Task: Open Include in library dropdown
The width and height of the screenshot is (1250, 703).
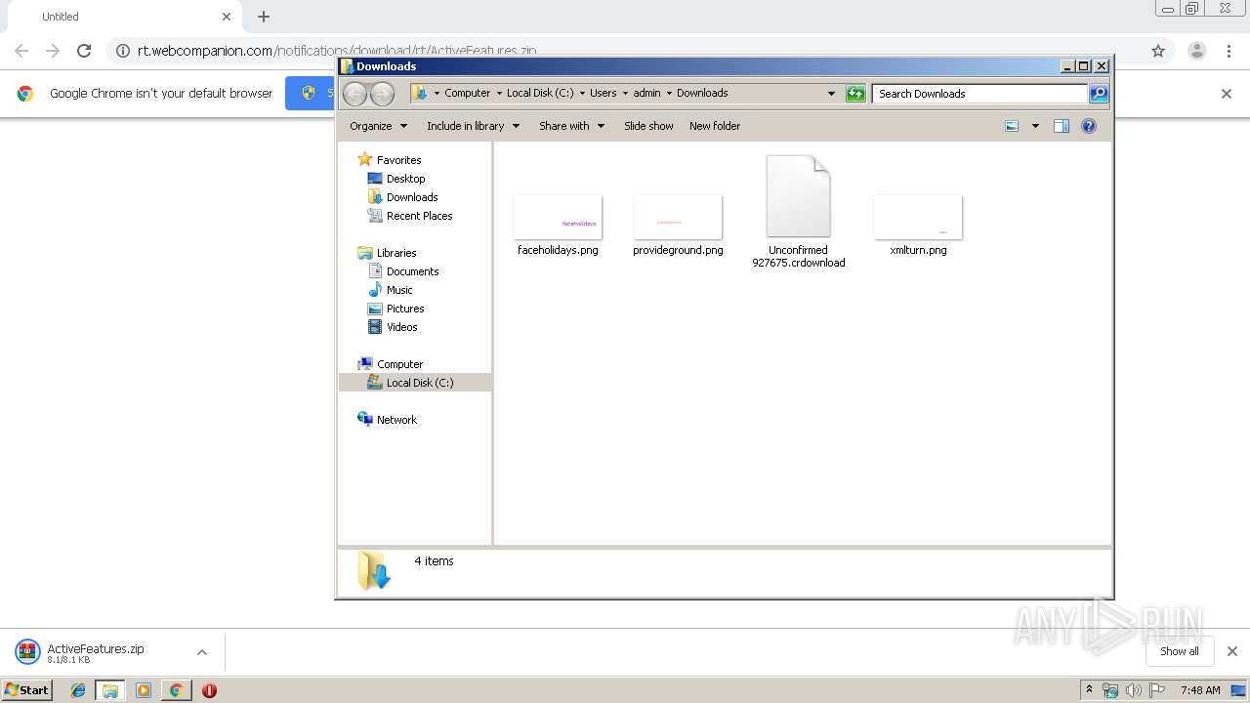Action: click(473, 126)
